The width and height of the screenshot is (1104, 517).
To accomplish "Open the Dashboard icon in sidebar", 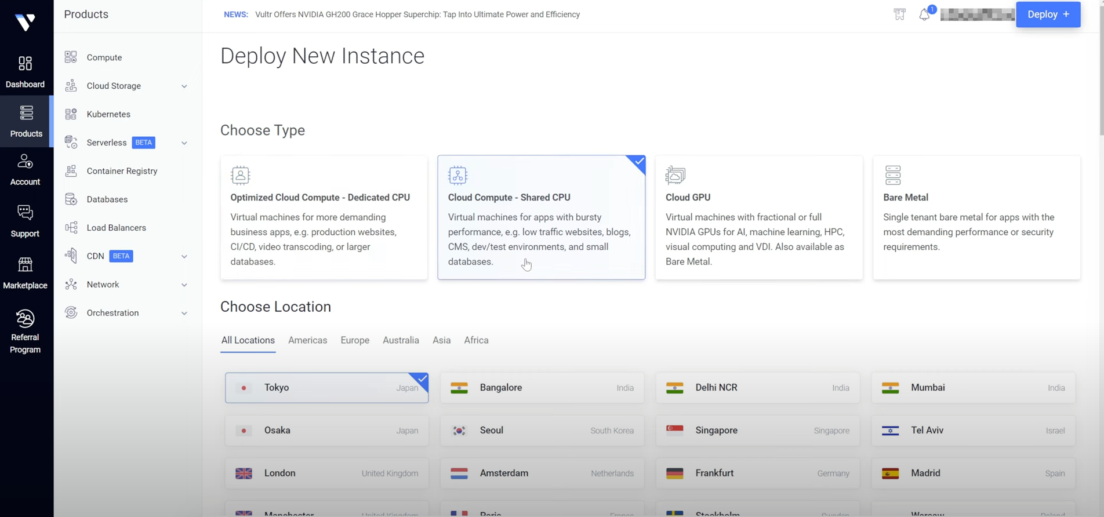I will click(25, 64).
